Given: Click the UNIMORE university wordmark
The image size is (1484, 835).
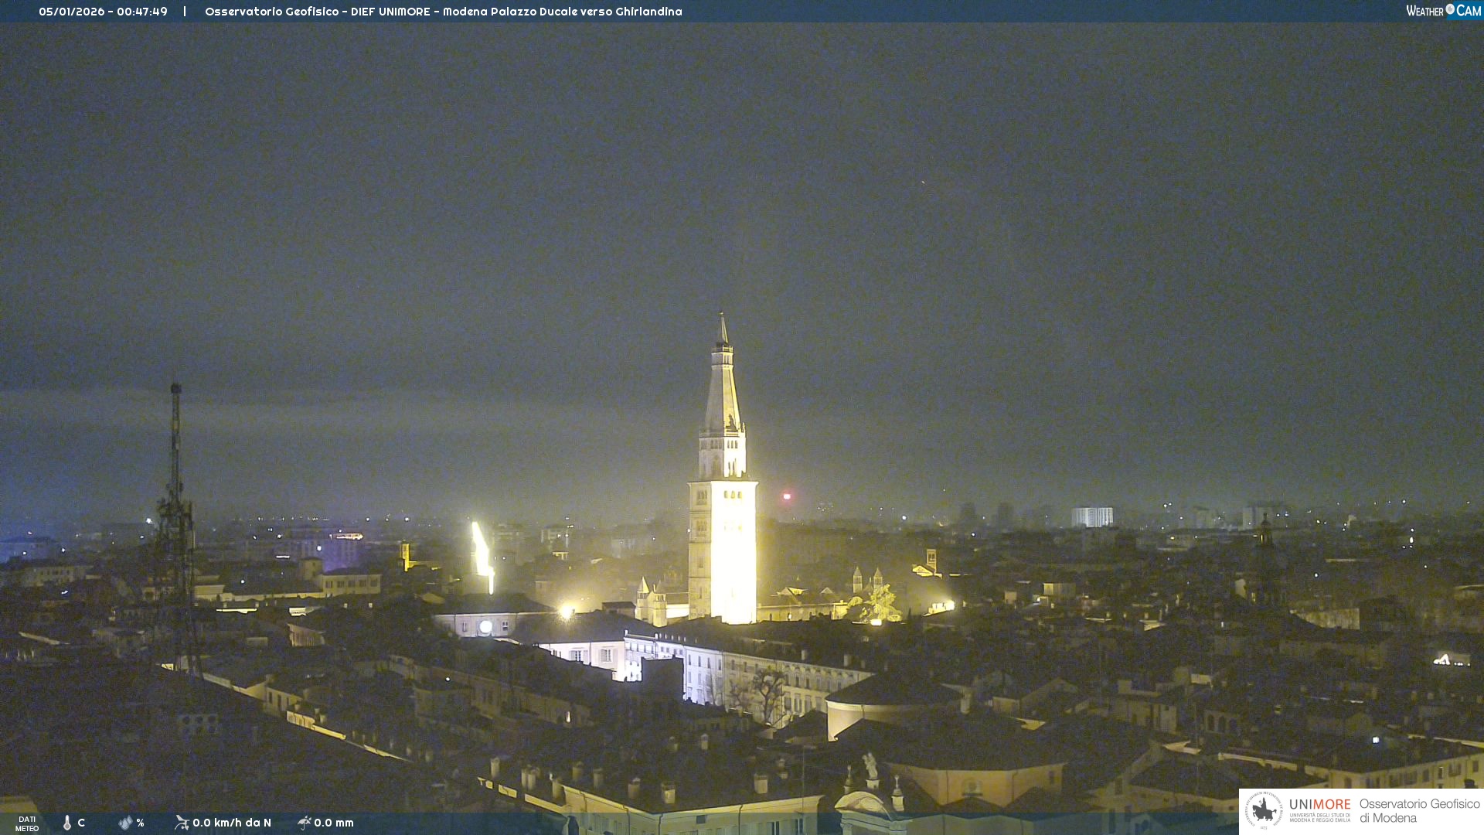Looking at the screenshot, I should click(x=1319, y=805).
